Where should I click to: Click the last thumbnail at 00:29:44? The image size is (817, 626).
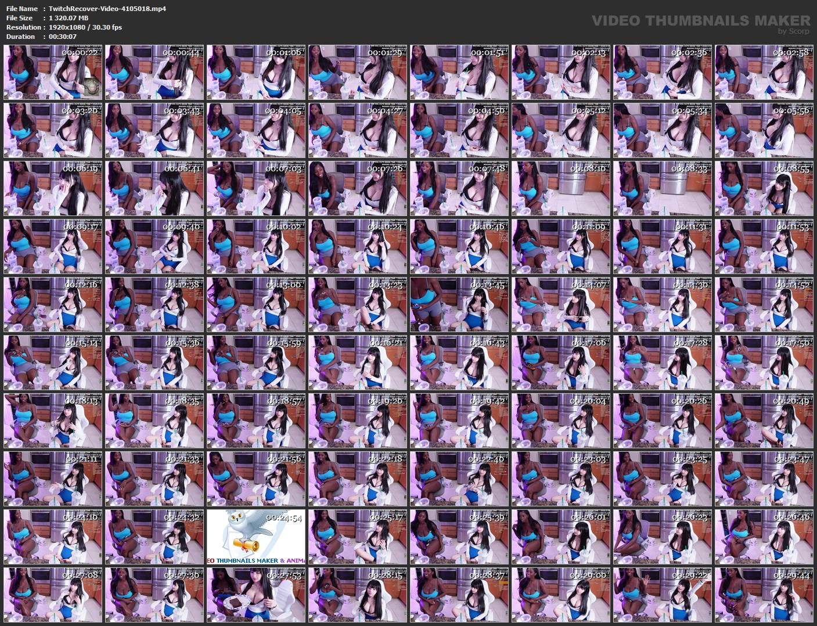click(x=764, y=595)
